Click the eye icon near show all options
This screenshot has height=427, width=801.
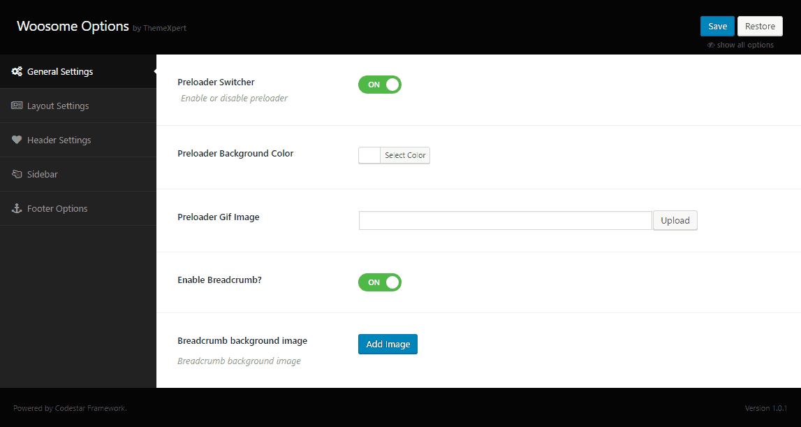710,44
